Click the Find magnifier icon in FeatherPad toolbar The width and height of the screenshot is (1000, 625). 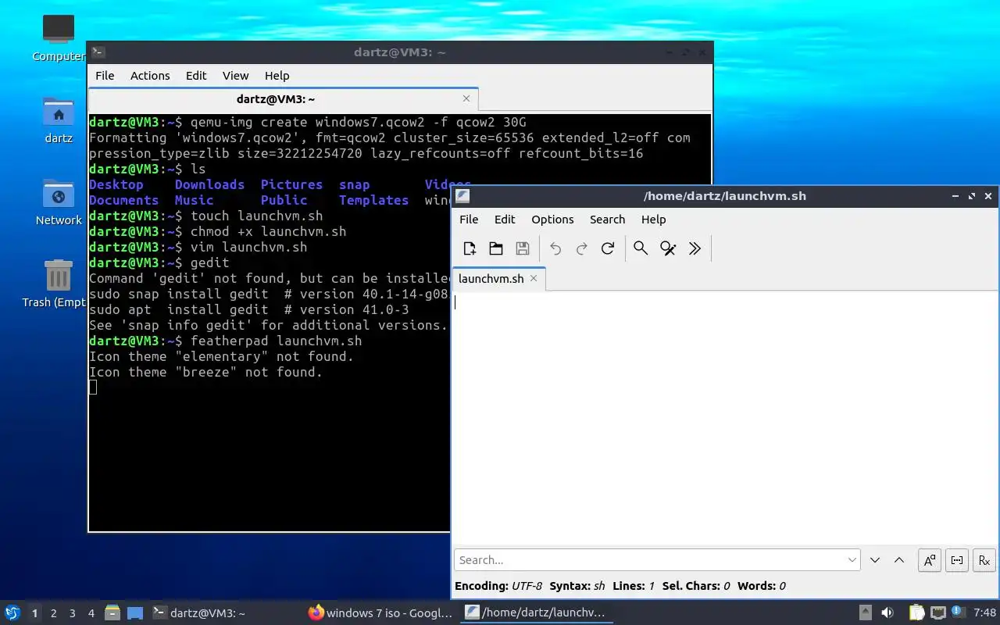(x=641, y=248)
